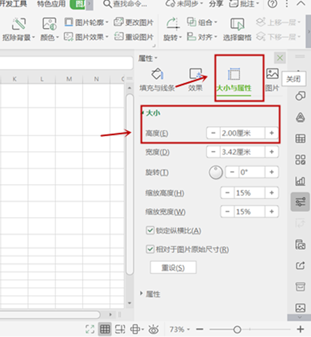311x337 pixels.
Task: Click 重设图片 reset picture
Action: [134, 37]
